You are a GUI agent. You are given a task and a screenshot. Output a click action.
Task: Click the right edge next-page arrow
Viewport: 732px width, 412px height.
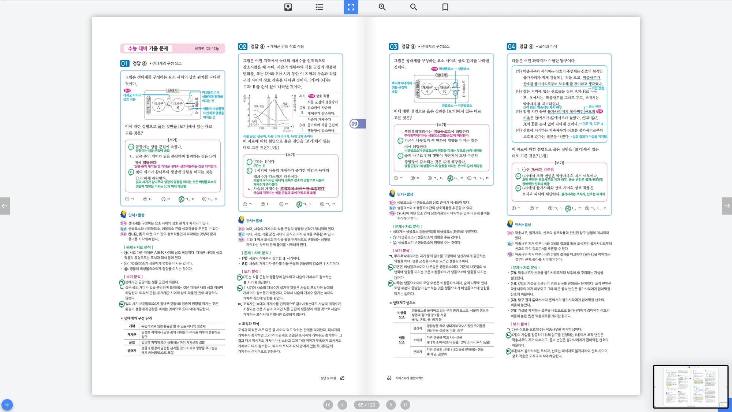click(727, 206)
